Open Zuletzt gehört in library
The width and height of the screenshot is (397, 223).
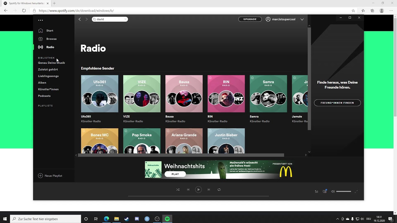tap(48, 69)
